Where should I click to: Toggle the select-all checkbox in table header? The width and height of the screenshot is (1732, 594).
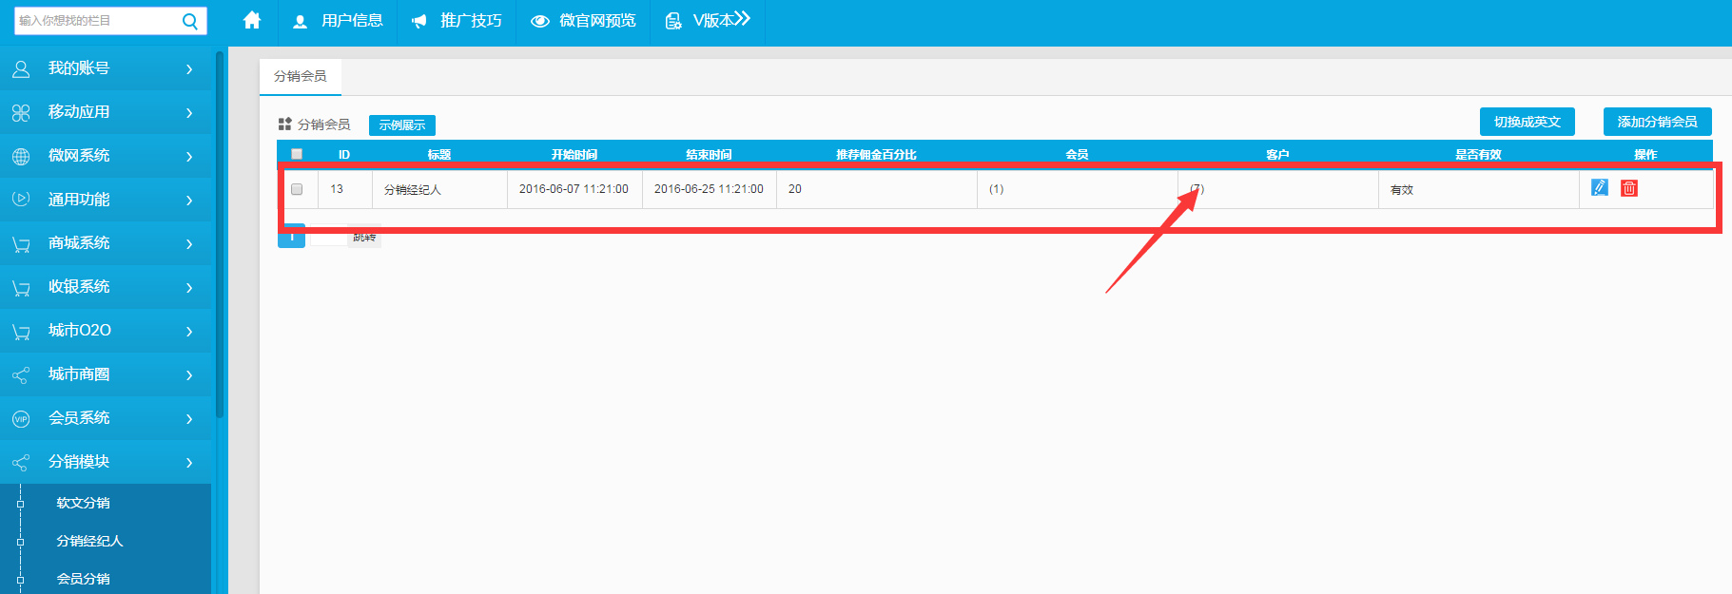coord(297,154)
